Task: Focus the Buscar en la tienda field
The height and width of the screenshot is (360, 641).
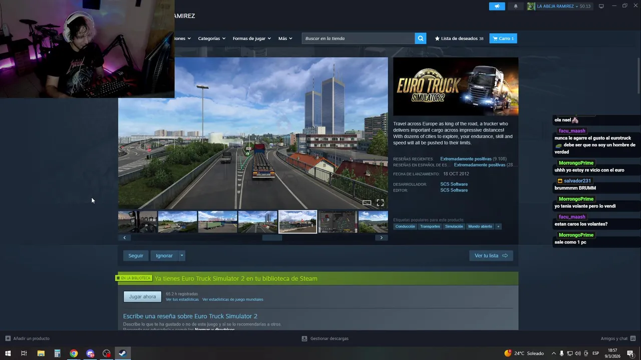Action: [x=358, y=38]
